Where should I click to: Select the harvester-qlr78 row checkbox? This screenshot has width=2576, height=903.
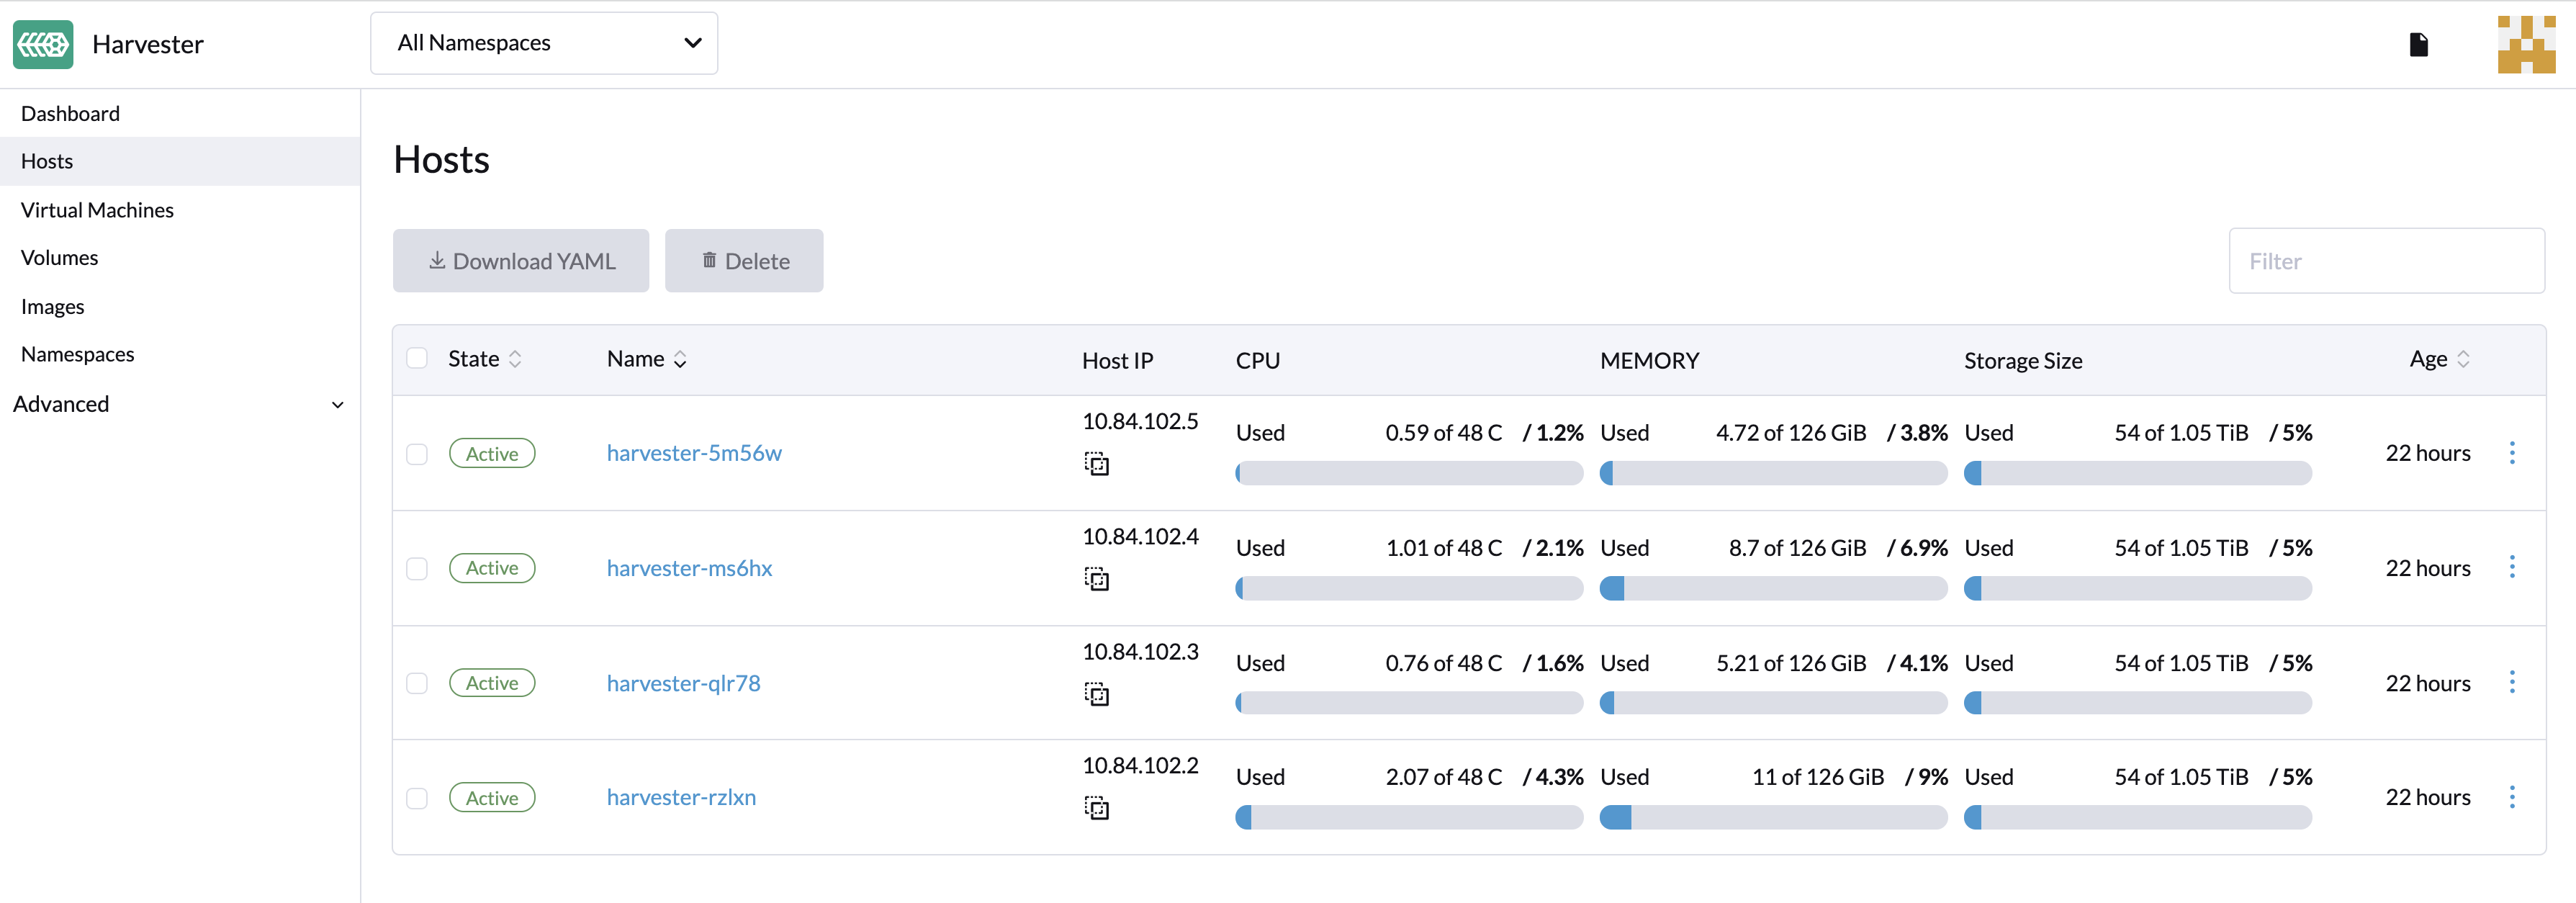click(417, 683)
